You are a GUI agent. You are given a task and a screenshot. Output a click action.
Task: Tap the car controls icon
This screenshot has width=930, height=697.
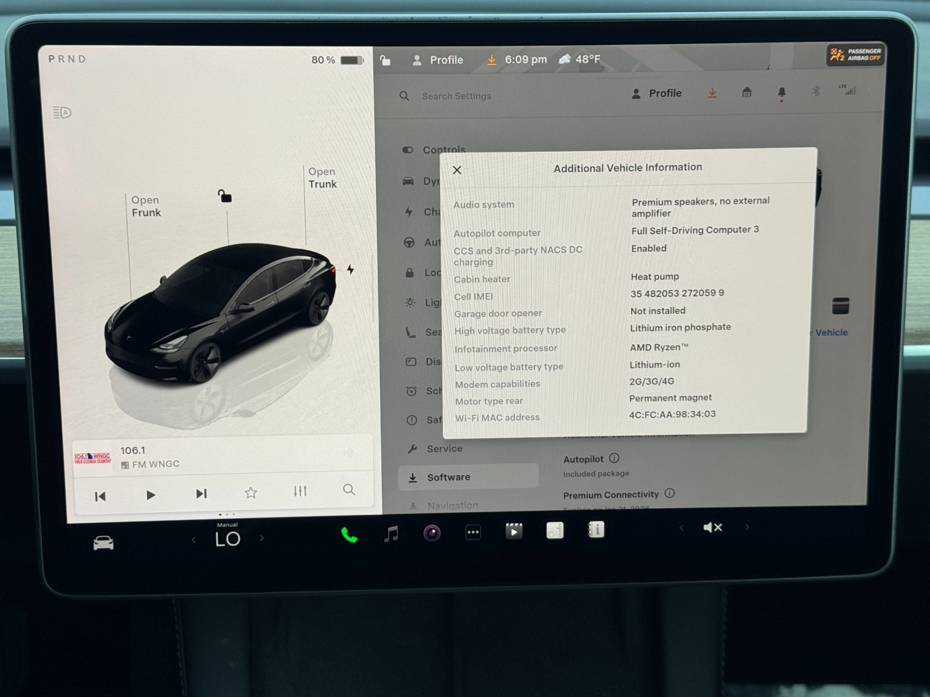[103, 543]
